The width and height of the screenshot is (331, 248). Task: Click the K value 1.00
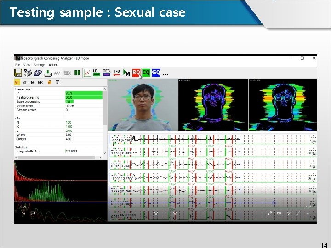tap(69, 127)
